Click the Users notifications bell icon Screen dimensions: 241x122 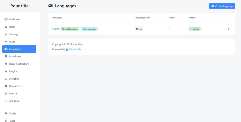[6, 64]
